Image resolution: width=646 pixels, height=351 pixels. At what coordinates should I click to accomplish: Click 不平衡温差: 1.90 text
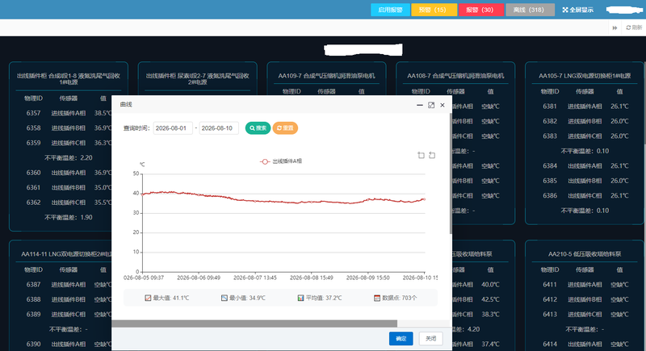[69, 217]
